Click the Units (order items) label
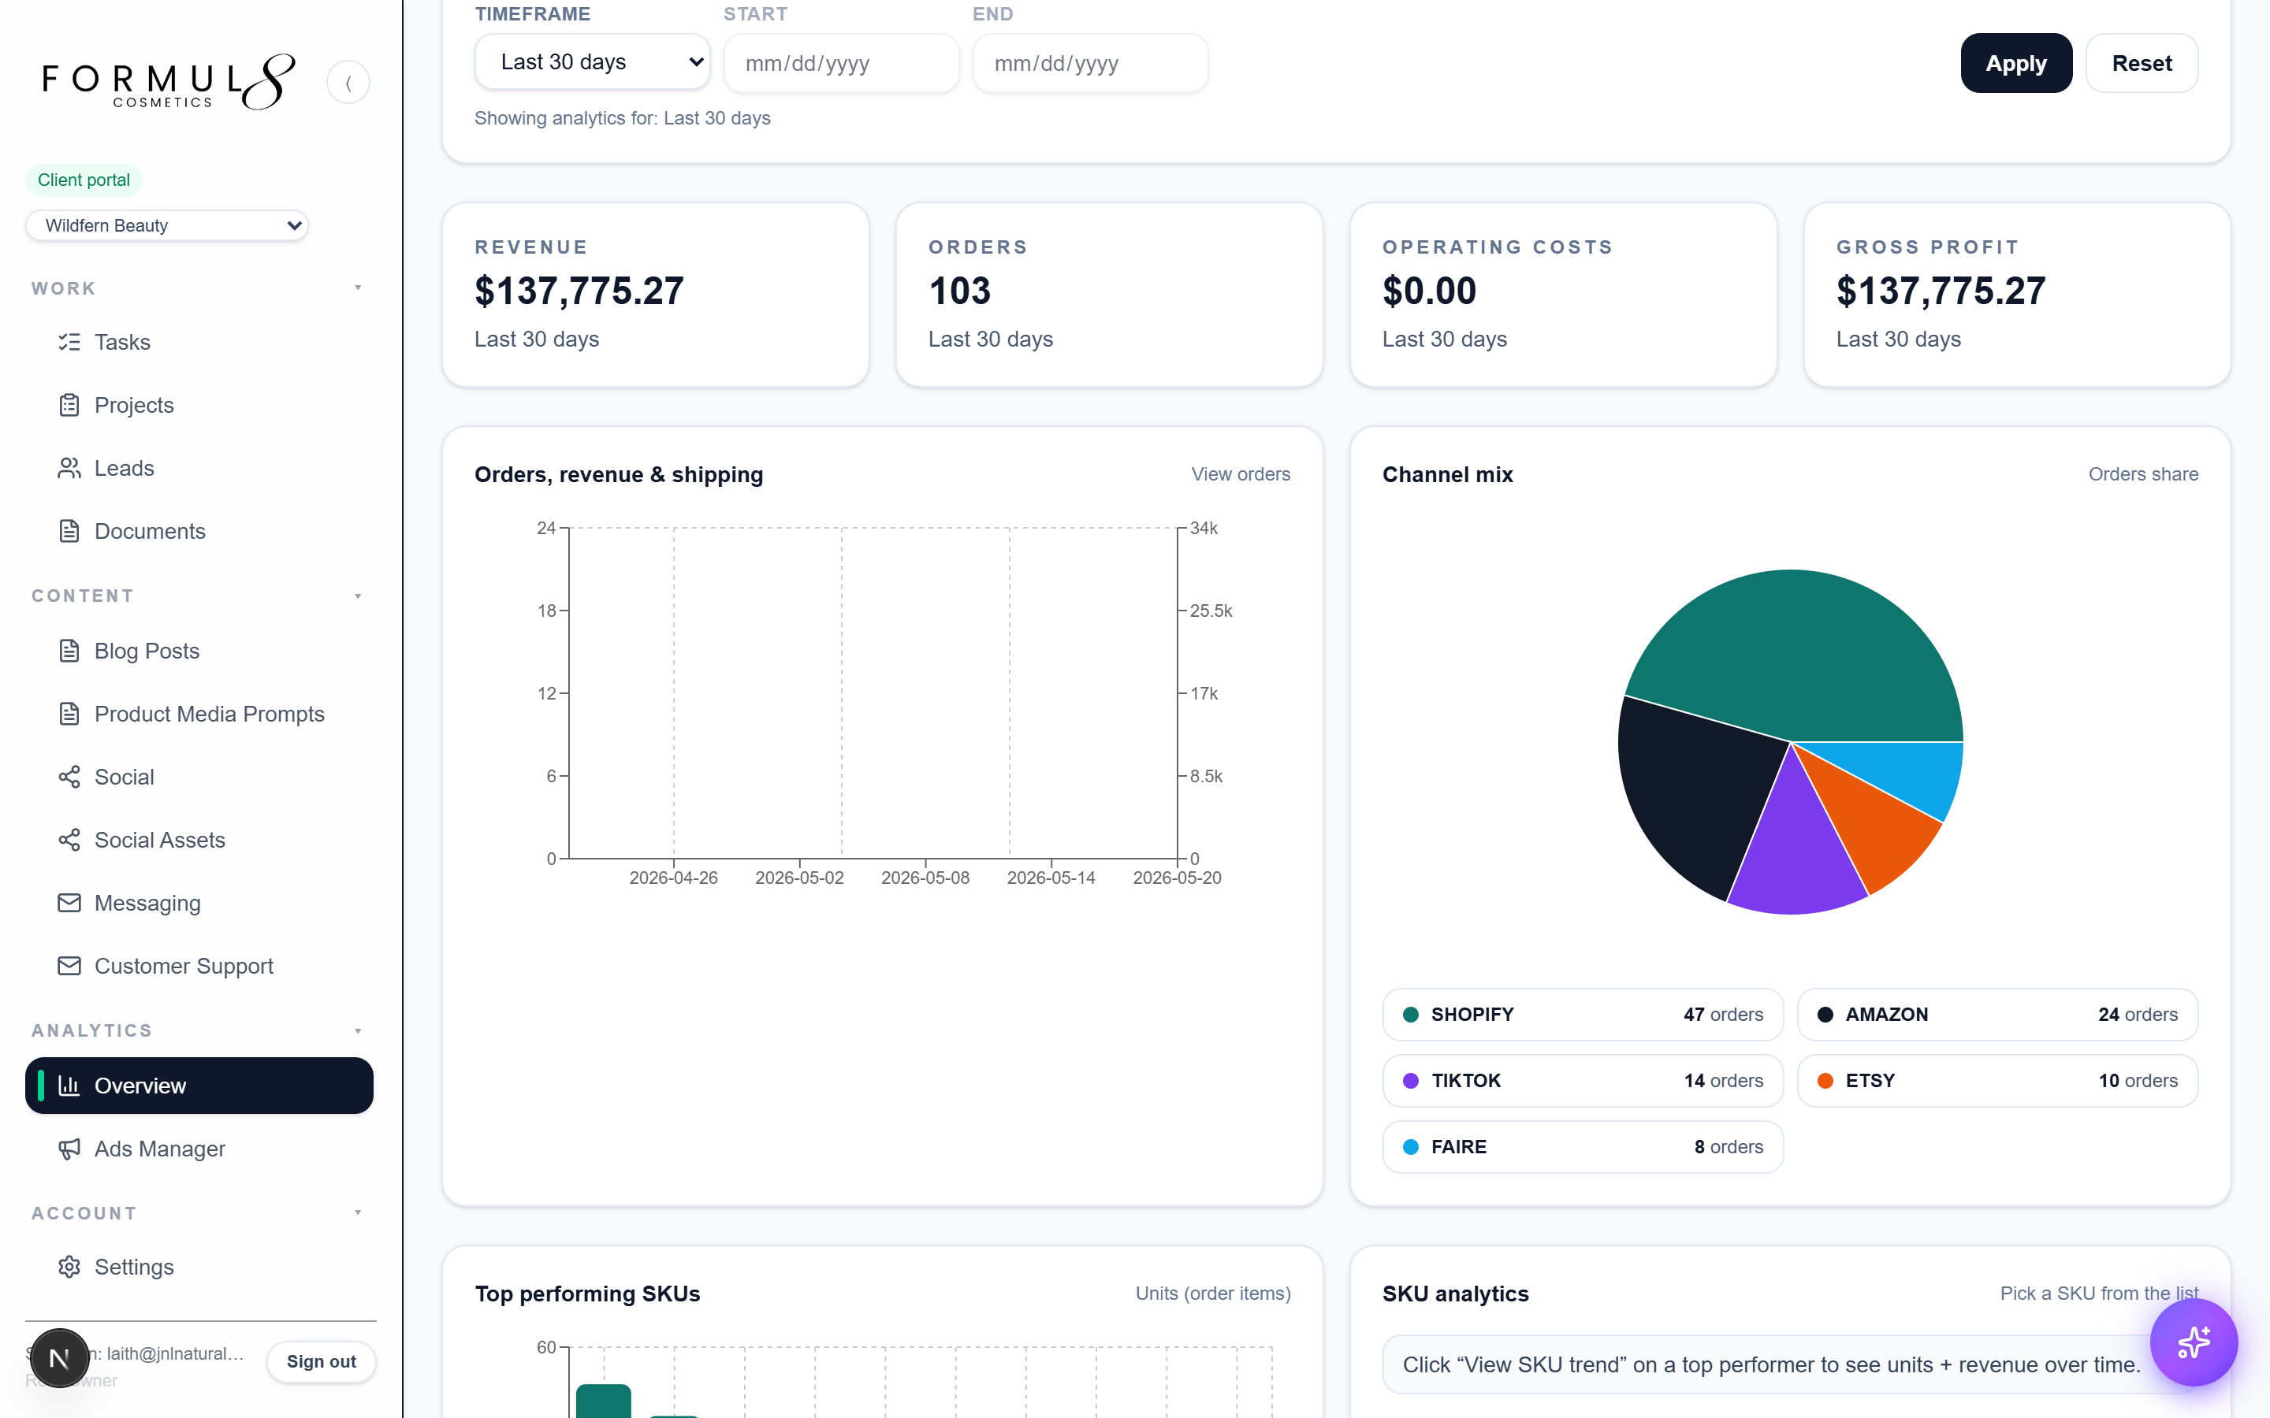Screen dimensions: 2270x1418 (x=1213, y=1294)
